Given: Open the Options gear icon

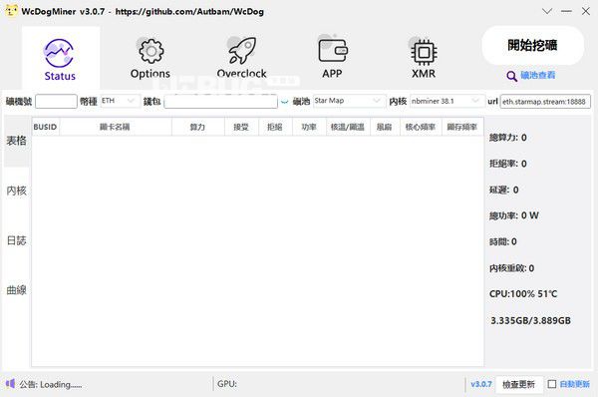Looking at the screenshot, I should pos(151,51).
